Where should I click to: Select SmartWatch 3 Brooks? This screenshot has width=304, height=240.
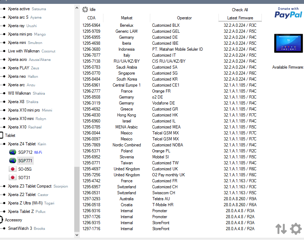pyautogui.click(x=26, y=228)
